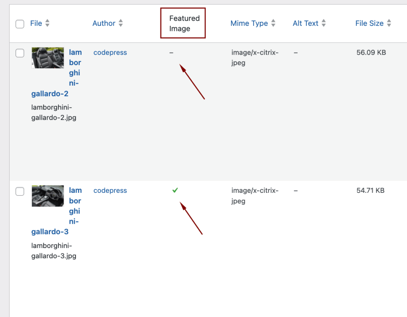Click the Mime Type column header
407x317 pixels.
249,23
